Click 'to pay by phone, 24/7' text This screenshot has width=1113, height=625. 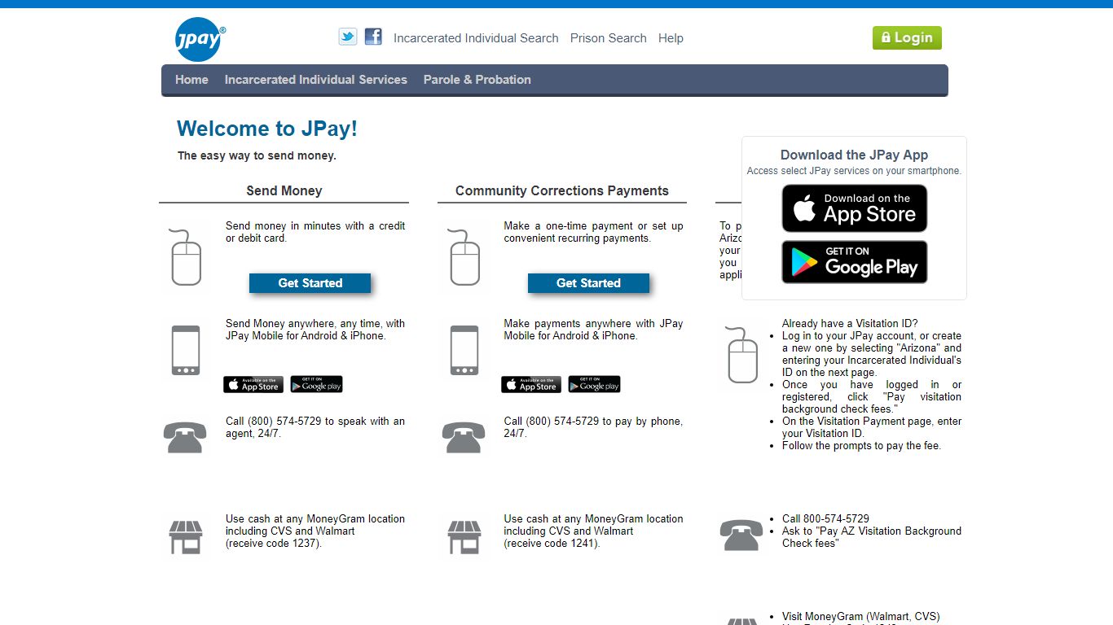[x=593, y=427]
